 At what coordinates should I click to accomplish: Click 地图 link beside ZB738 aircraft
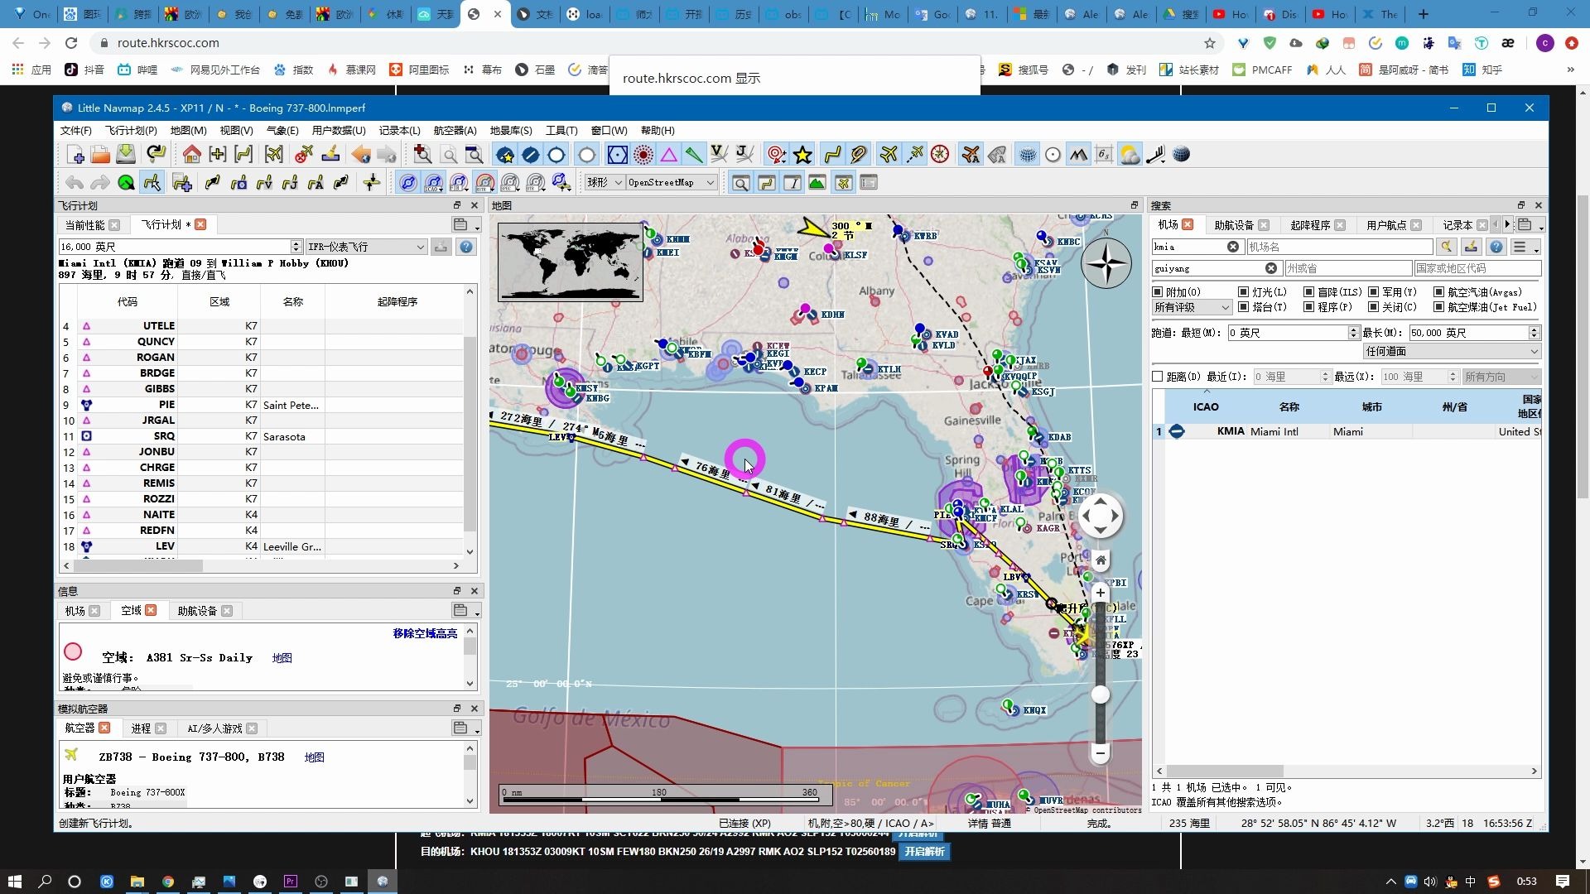point(314,757)
